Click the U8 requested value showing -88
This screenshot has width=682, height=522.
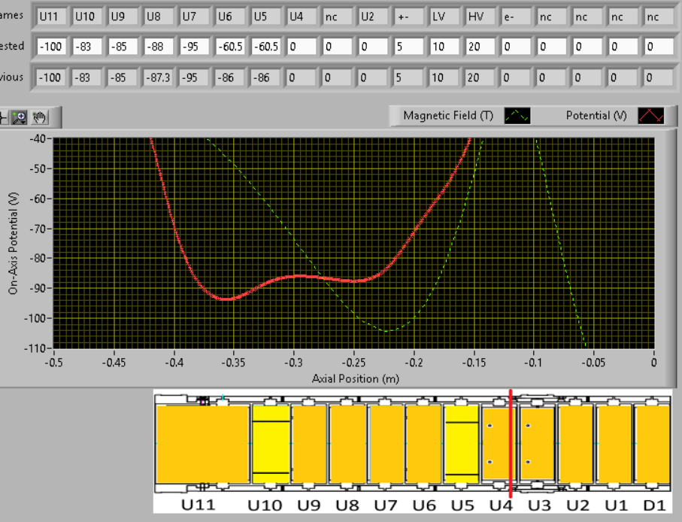(x=159, y=47)
